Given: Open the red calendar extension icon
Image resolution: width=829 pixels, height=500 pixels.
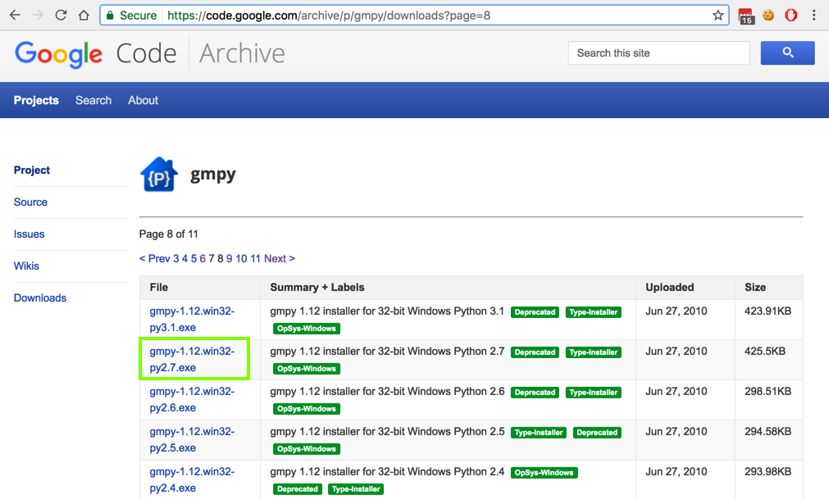Looking at the screenshot, I should coord(746,16).
